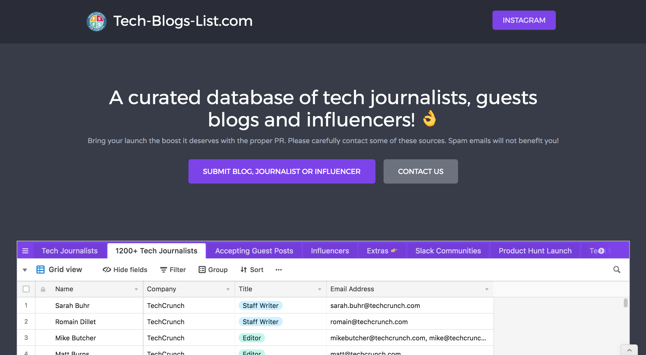Click the Name column header
646x355 pixels.
[x=89, y=289]
